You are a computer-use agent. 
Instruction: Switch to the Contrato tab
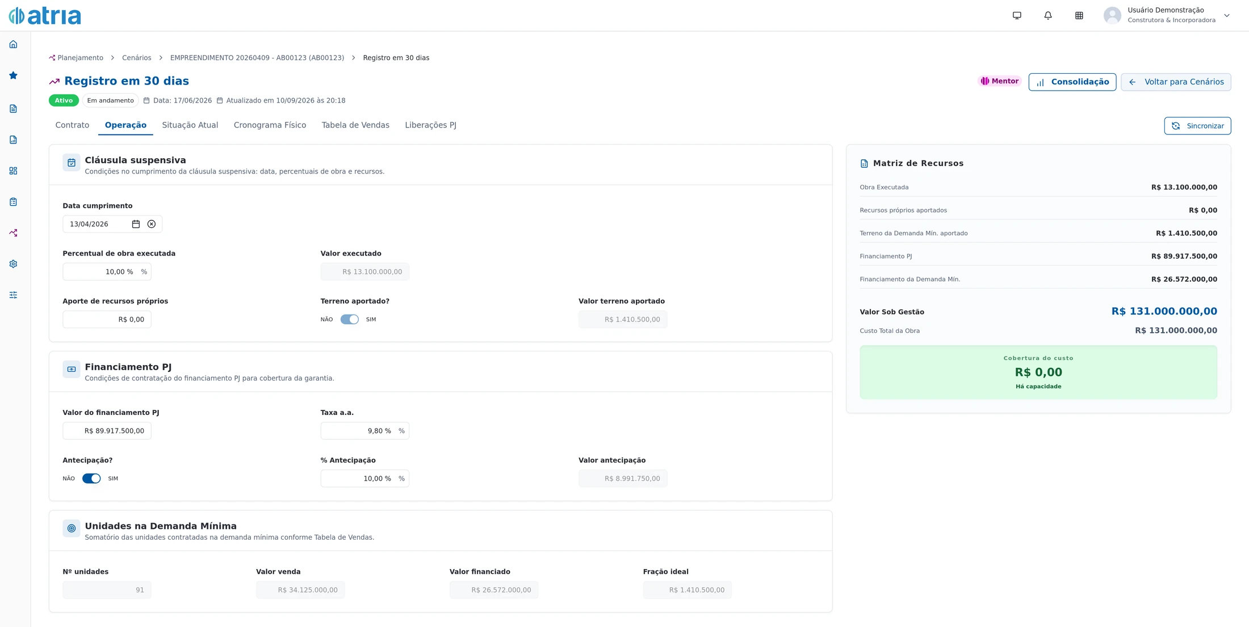[72, 125]
